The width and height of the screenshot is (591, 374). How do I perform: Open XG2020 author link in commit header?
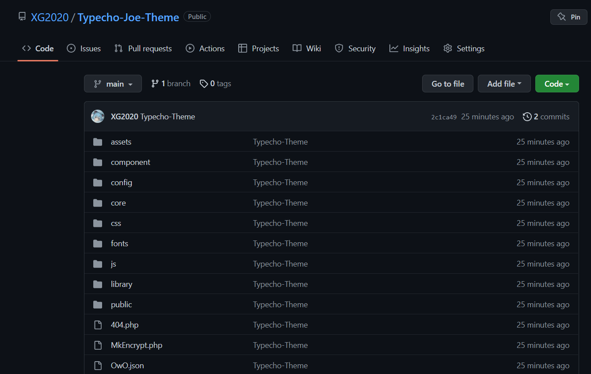coord(124,117)
